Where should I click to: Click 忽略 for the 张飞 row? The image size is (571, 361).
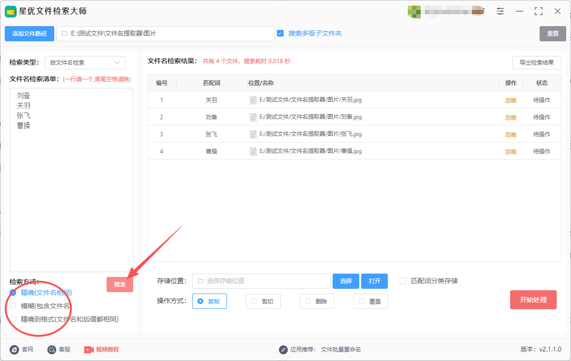click(511, 134)
